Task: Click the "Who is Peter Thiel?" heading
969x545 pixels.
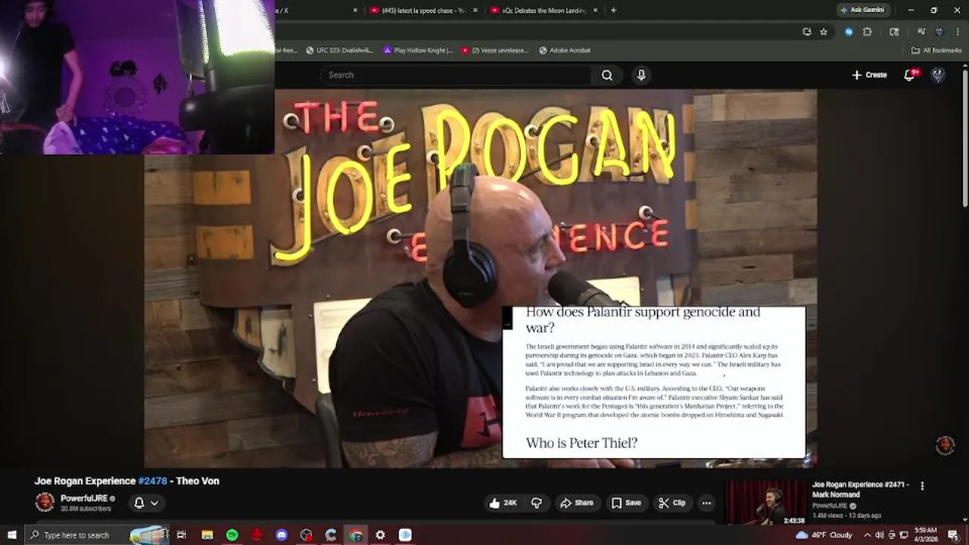Action: pyautogui.click(x=581, y=444)
